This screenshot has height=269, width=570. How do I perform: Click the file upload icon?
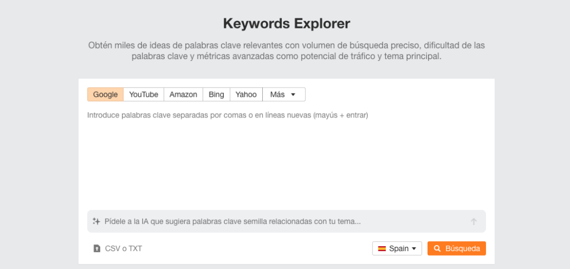(x=97, y=248)
